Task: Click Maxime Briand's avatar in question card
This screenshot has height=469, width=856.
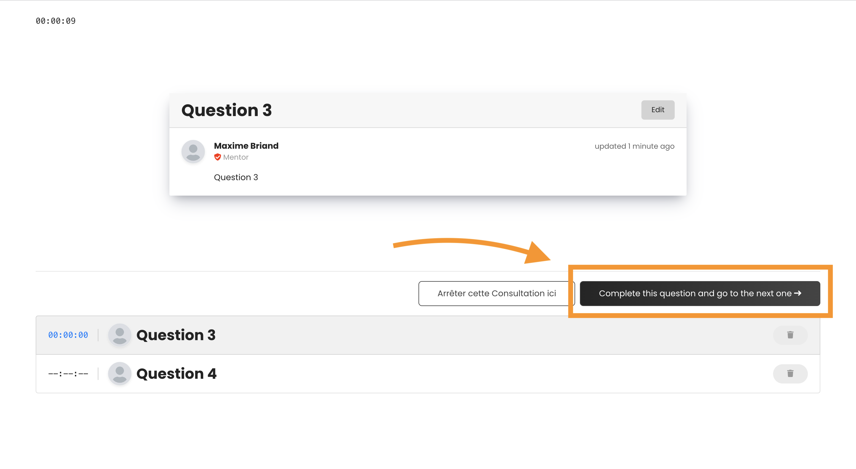Action: pyautogui.click(x=193, y=151)
